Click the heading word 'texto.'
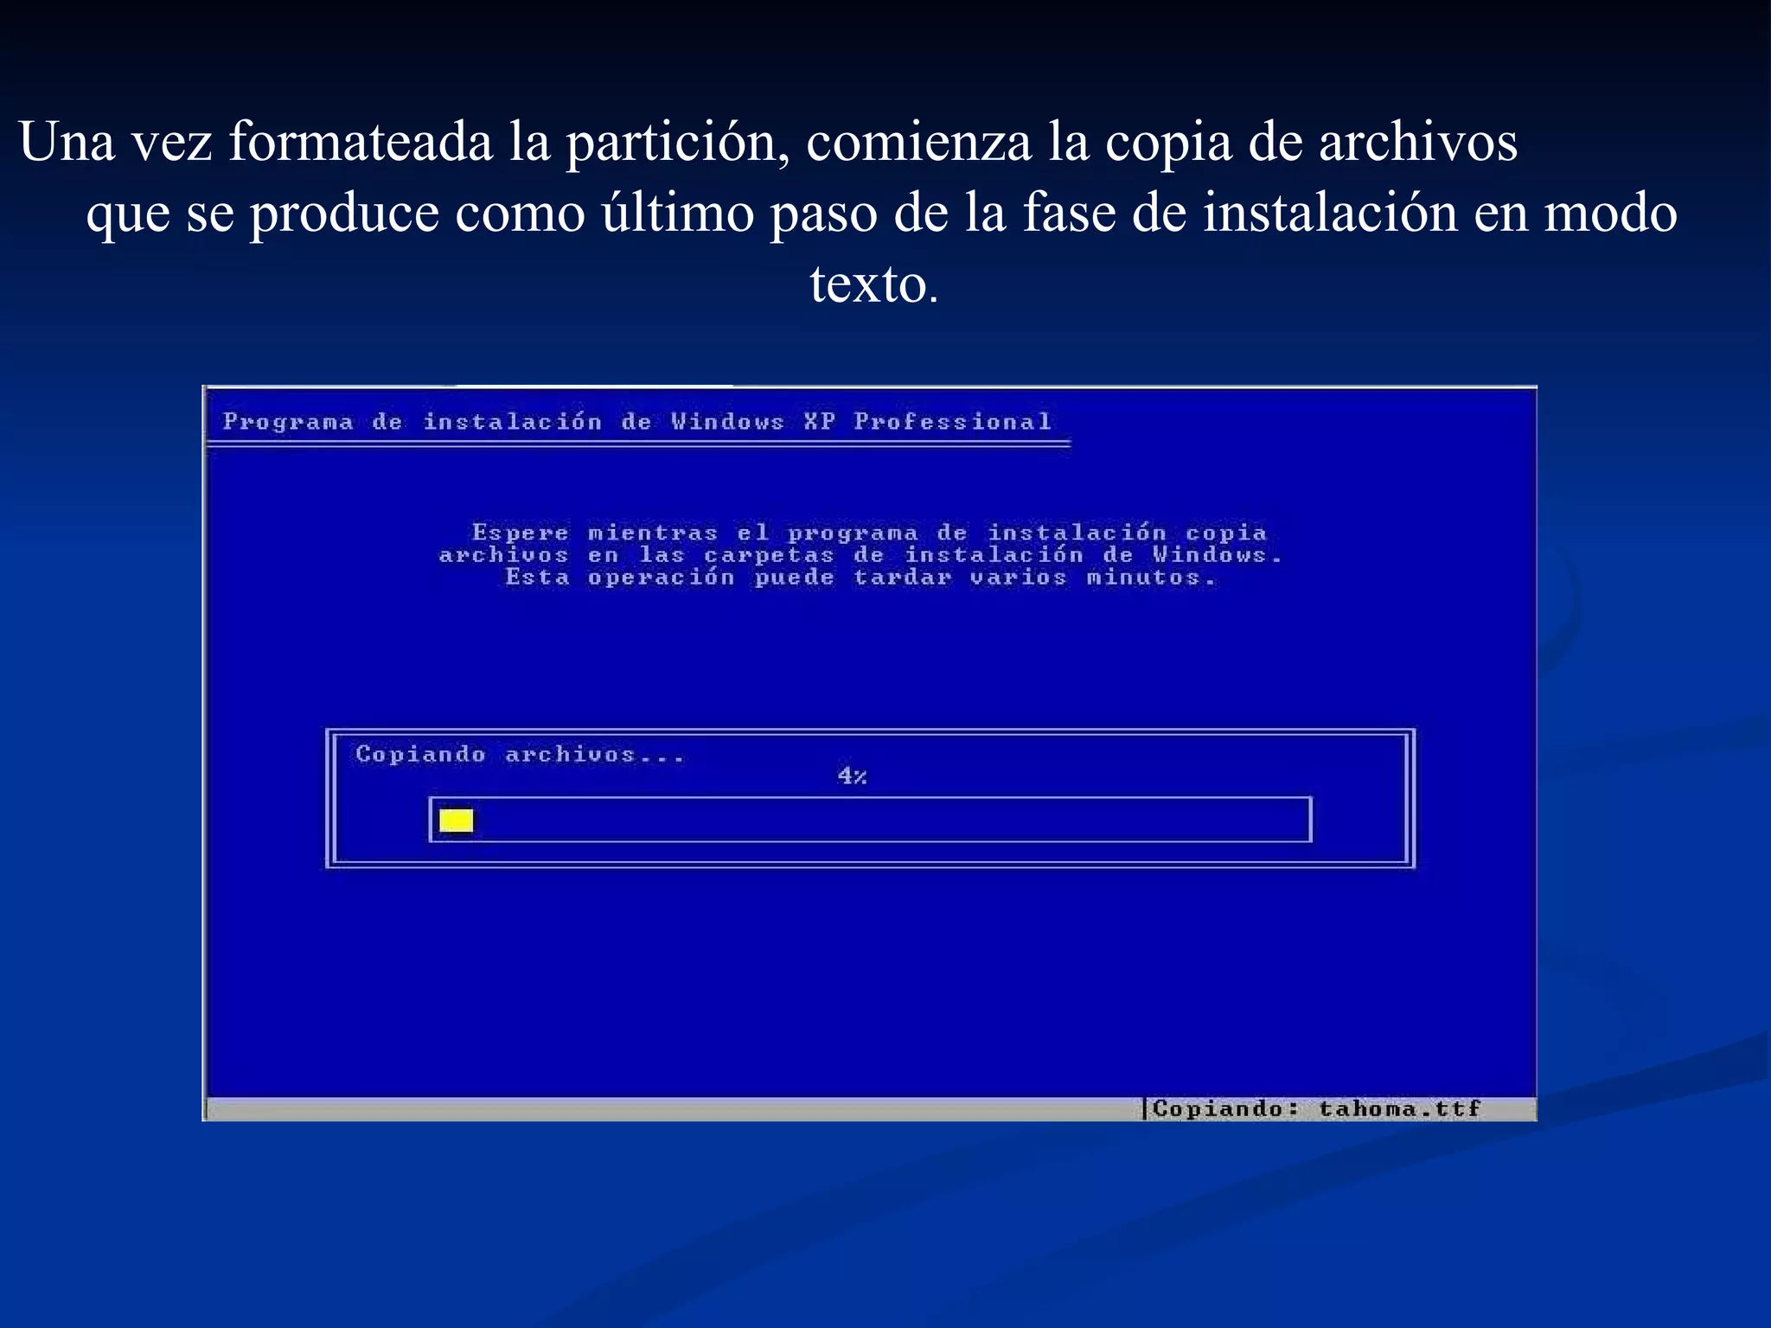Viewport: 1771px width, 1328px height. click(x=874, y=283)
